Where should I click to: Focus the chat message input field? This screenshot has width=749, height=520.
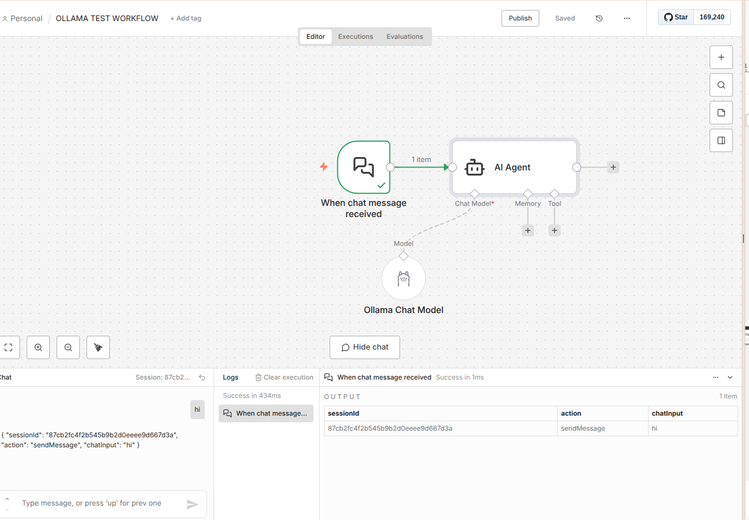click(100, 503)
